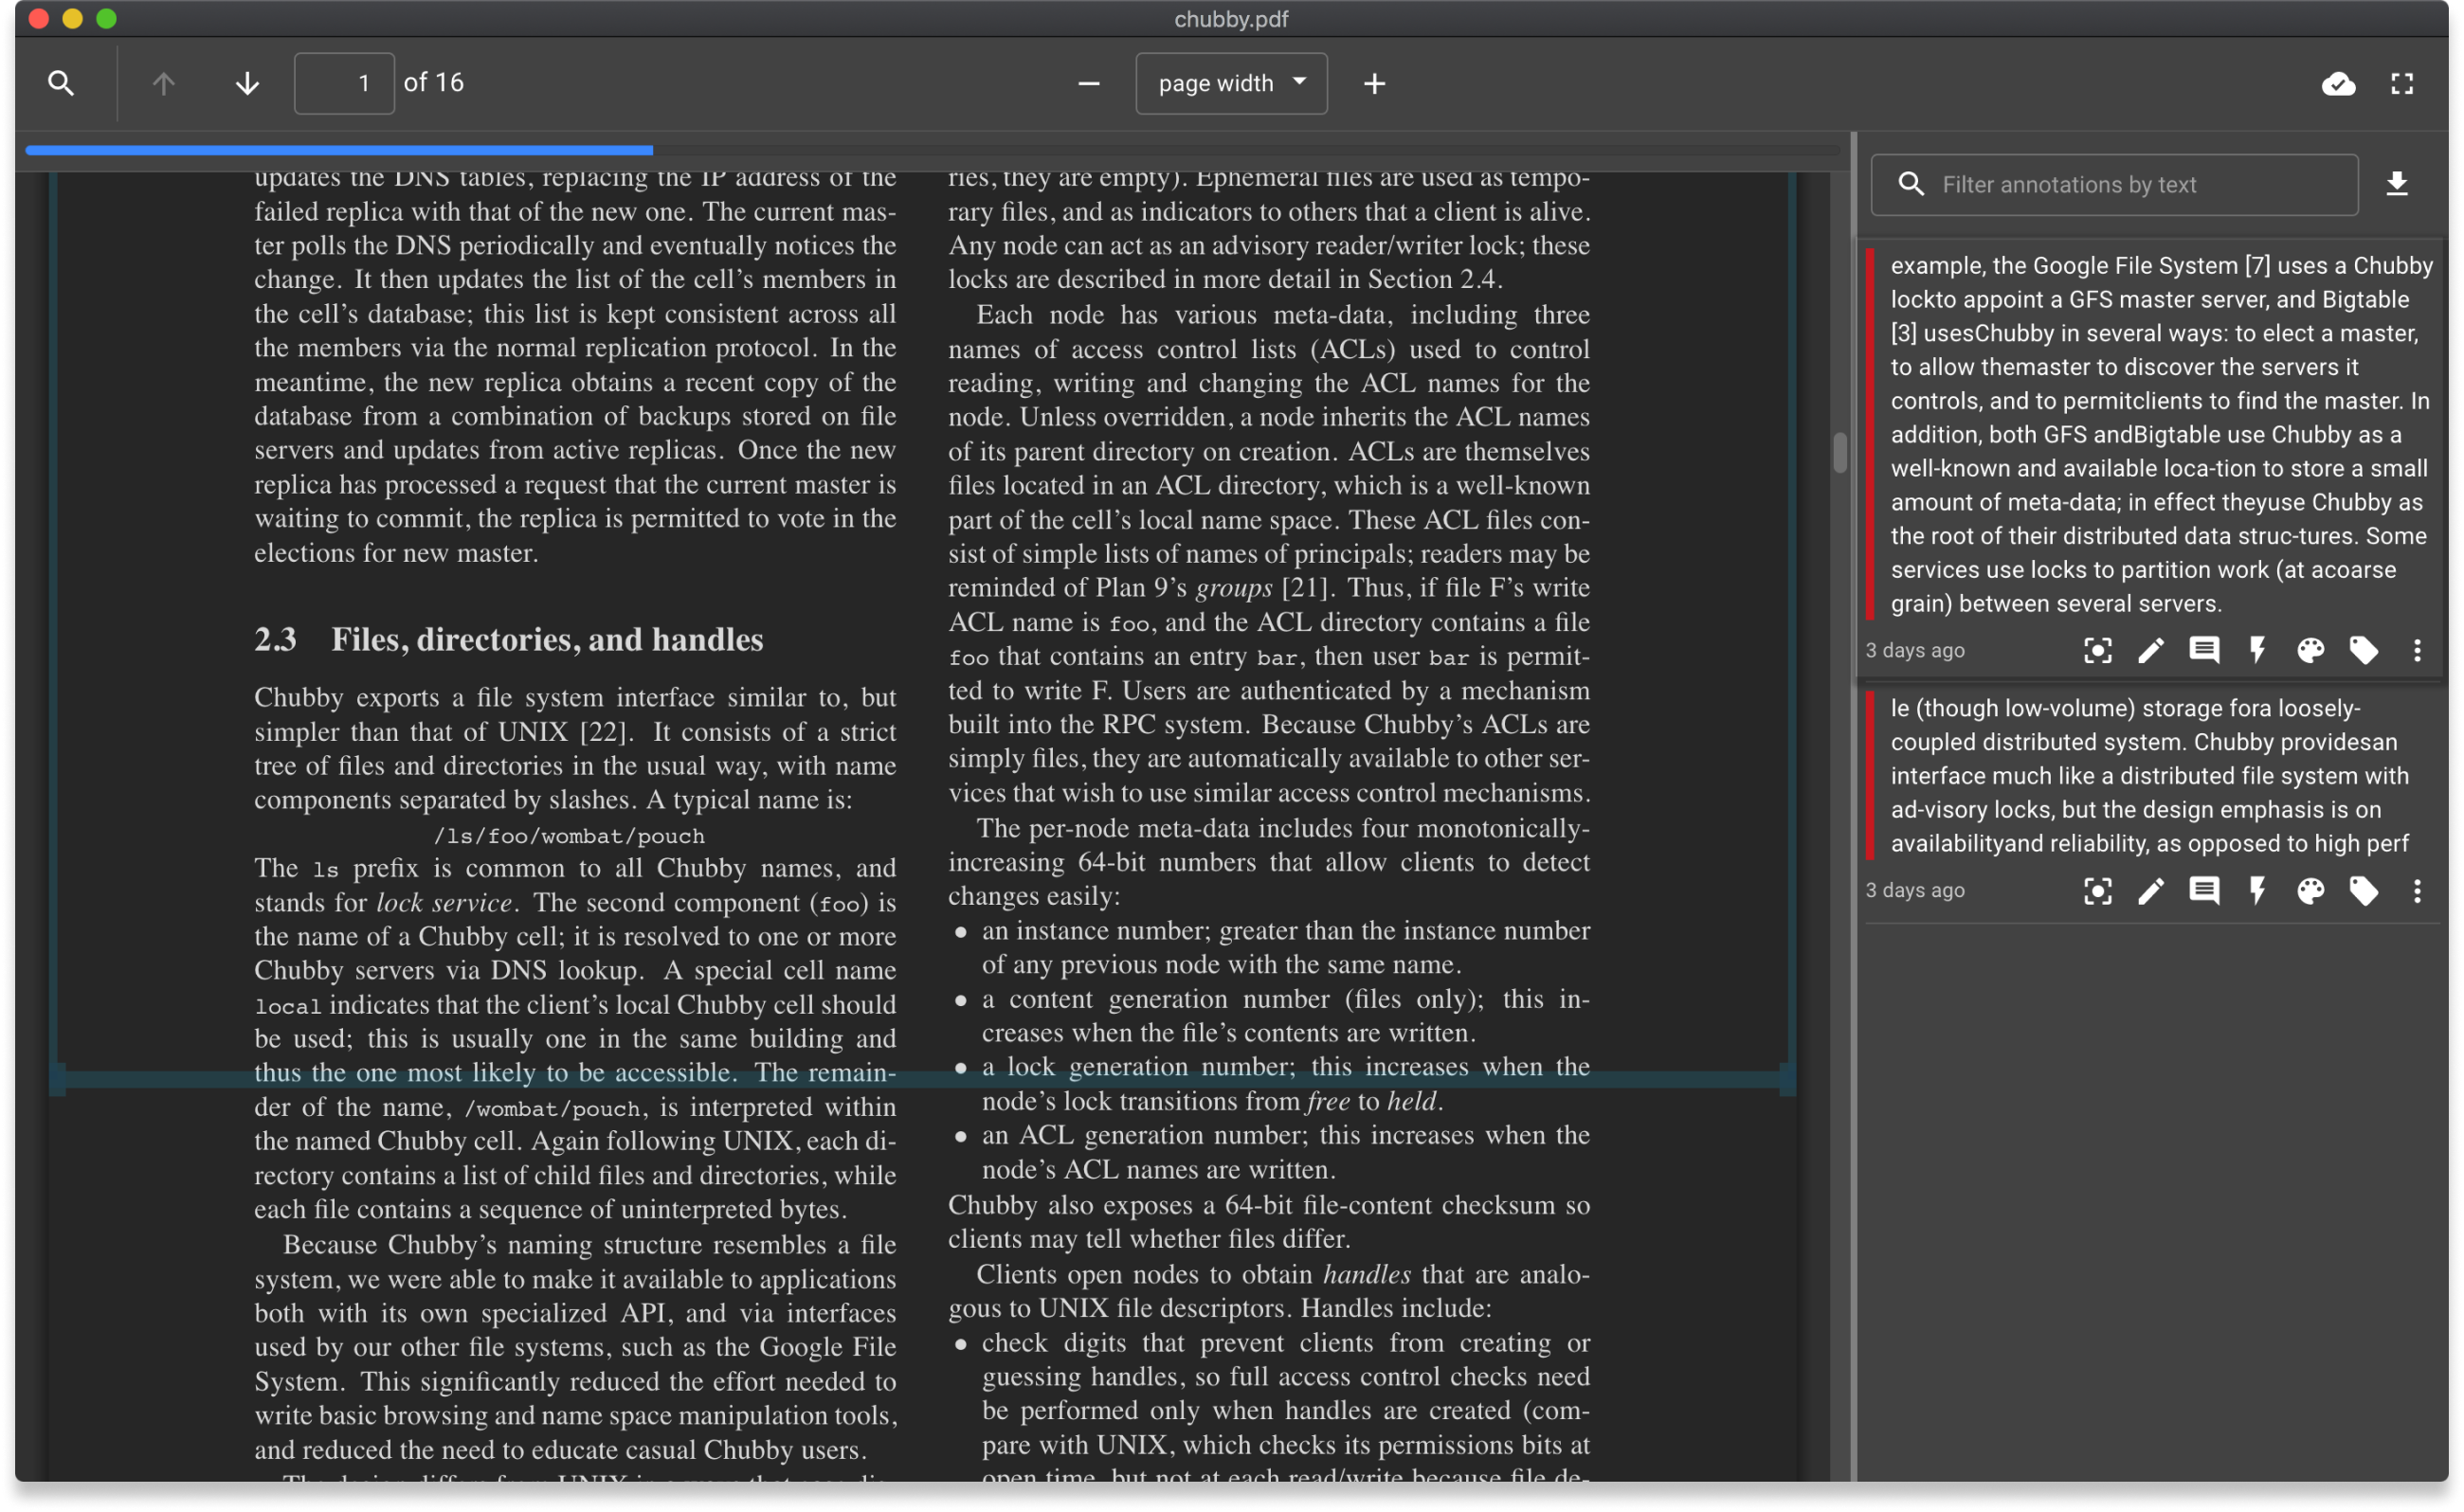Click the example path /ls/foo/wombat/pouch
2464x1512 pixels.
pyautogui.click(x=569, y=835)
